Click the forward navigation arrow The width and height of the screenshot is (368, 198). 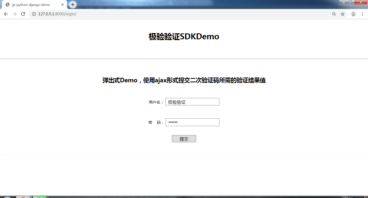[15, 14]
